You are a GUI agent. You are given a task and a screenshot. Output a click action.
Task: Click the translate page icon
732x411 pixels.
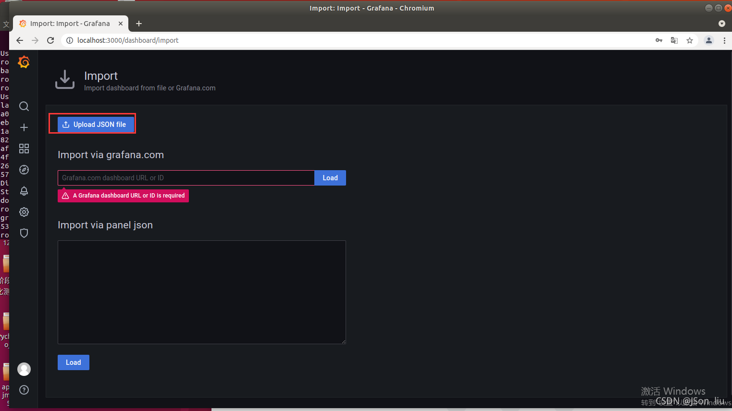[674, 40]
